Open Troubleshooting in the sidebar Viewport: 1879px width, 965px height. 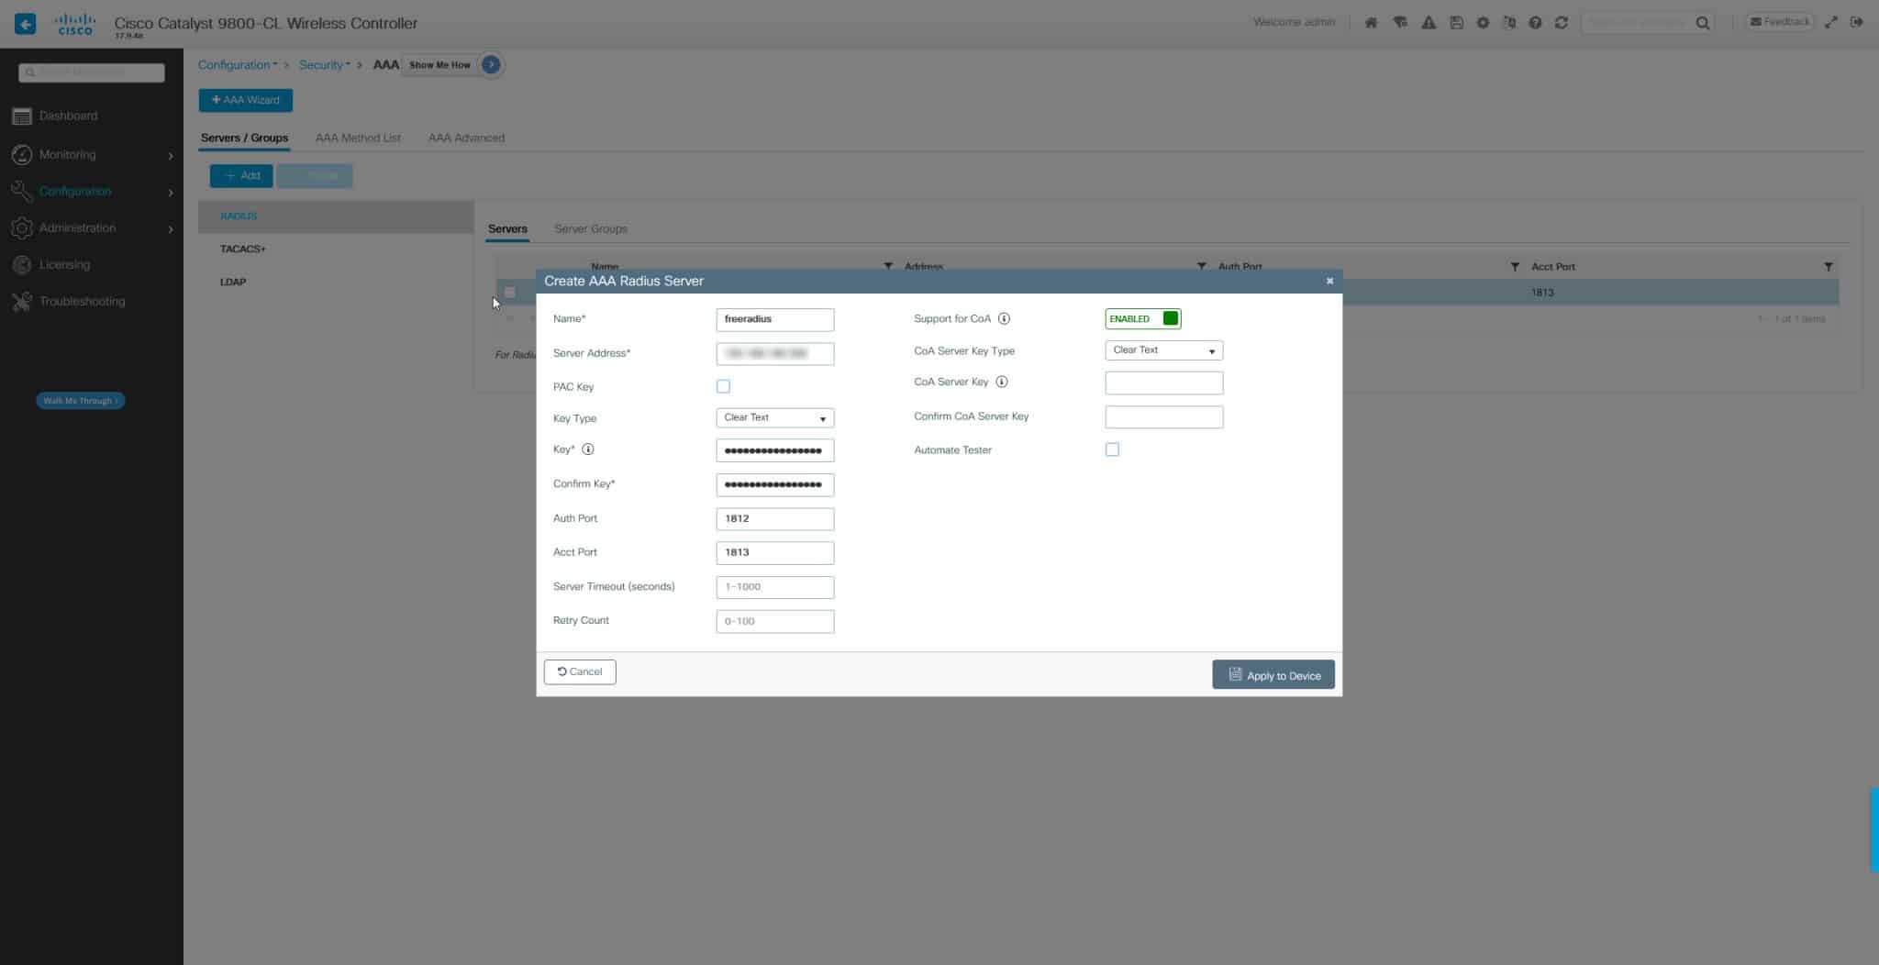coord(82,301)
